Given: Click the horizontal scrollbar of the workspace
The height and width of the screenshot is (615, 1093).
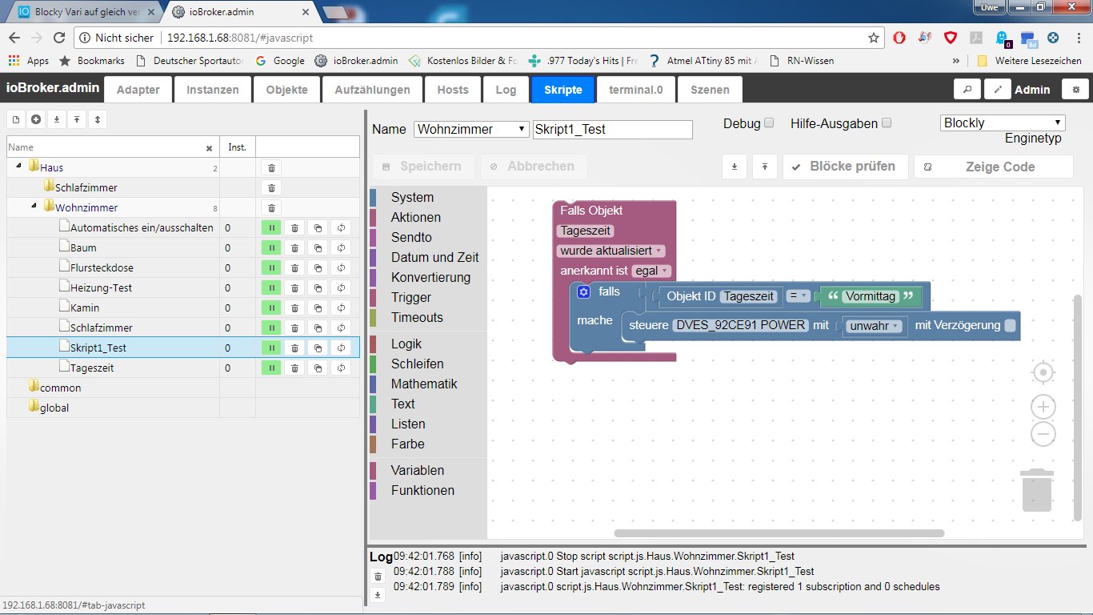Looking at the screenshot, I should (x=779, y=533).
